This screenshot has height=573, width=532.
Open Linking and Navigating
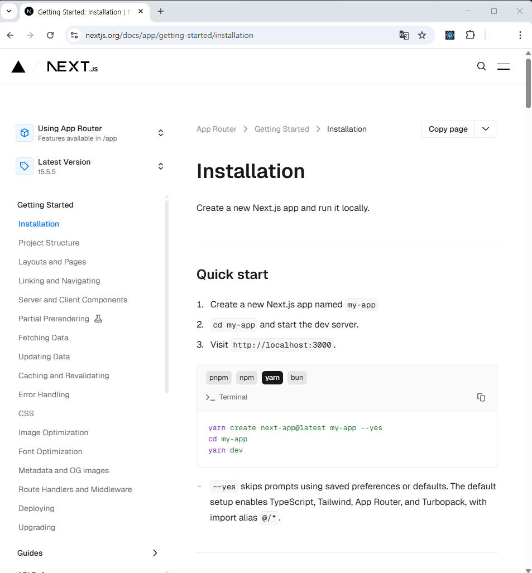click(59, 281)
